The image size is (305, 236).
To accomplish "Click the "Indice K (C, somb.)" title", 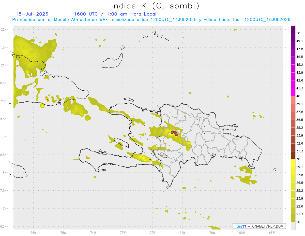I will pos(155,6).
